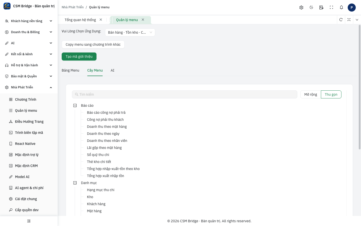Click the CSM Bridge logo
The image size is (361, 226).
(x=7, y=6)
